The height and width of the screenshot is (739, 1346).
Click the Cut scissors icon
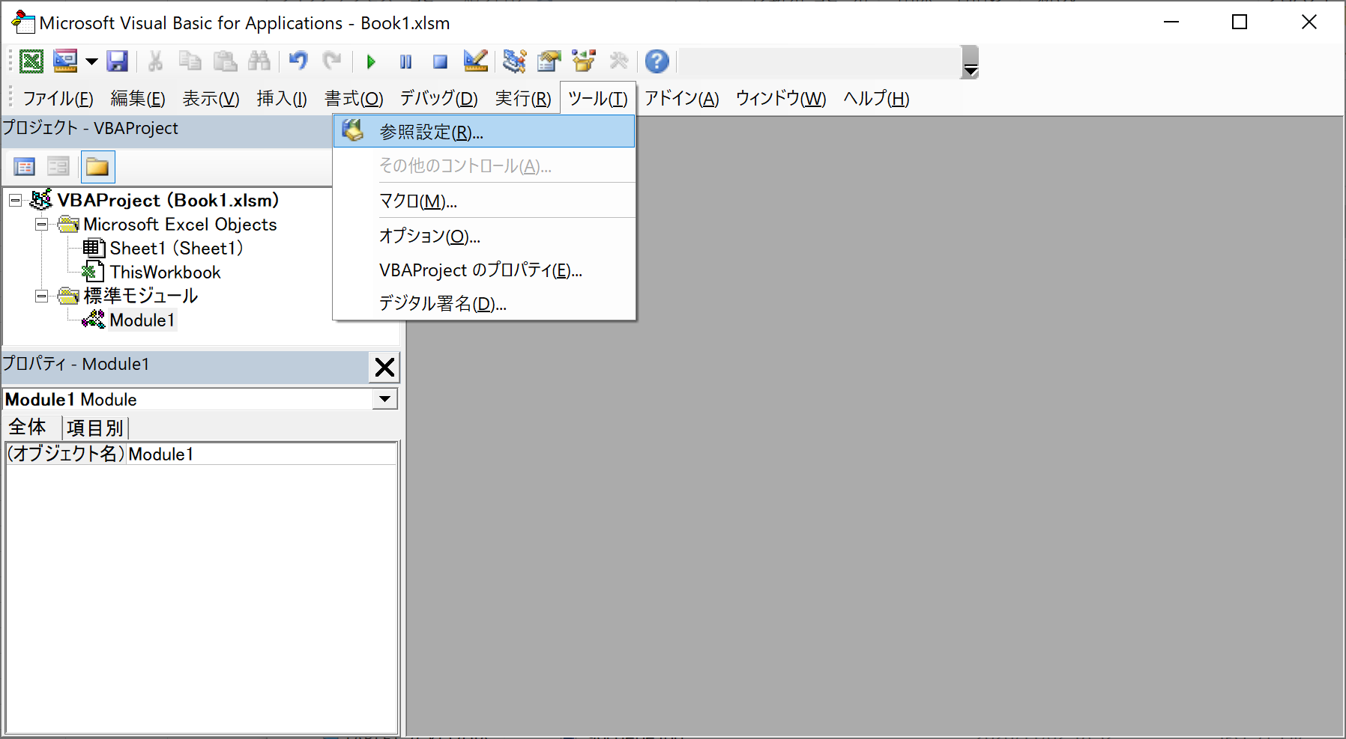click(x=156, y=61)
